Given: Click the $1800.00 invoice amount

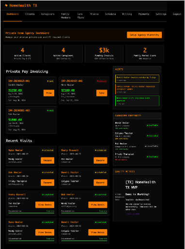Looking at the screenshot, I should pyautogui.click(x=15, y=120).
